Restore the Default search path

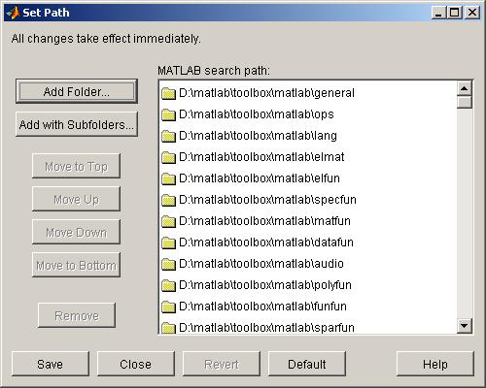click(x=307, y=364)
